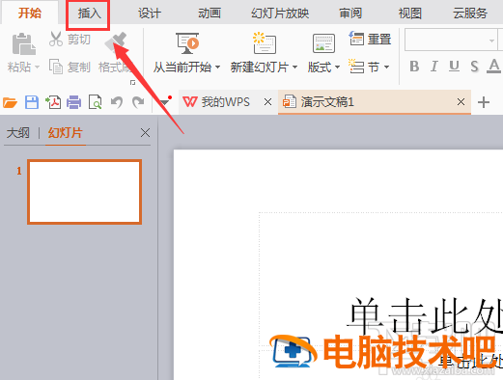This screenshot has width=503, height=380.
Task: Open the 视图 ribbon tab
Action: [x=410, y=14]
